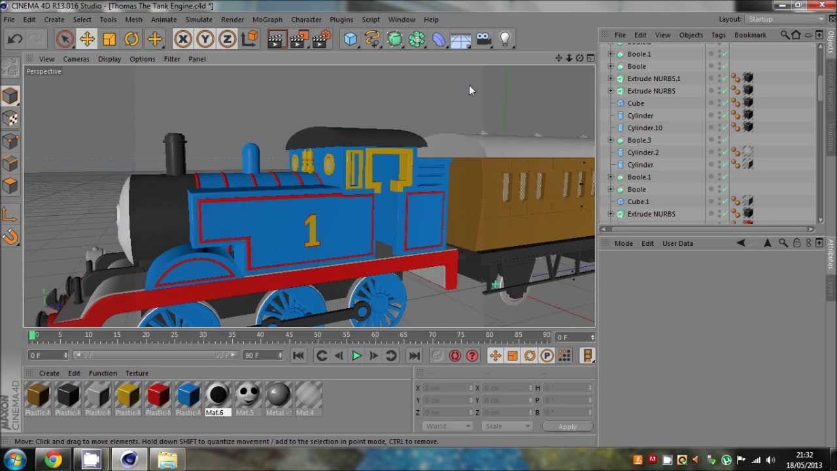The height and width of the screenshot is (471, 837).
Task: Open the material Texture menu
Action: click(x=137, y=373)
